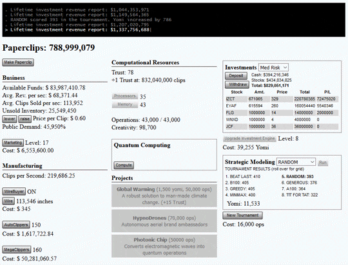Lower the price per clip
Image resolution: width=348 pixels, height=265 pixels.
(10, 119)
